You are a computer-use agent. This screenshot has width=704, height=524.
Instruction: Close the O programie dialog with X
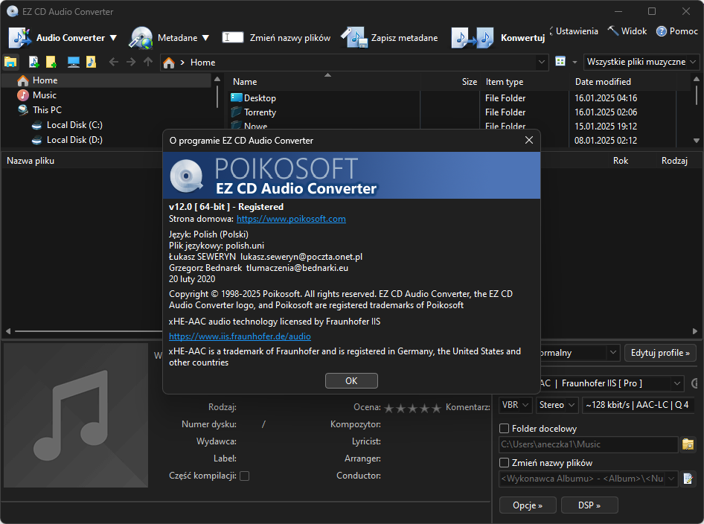tap(529, 140)
